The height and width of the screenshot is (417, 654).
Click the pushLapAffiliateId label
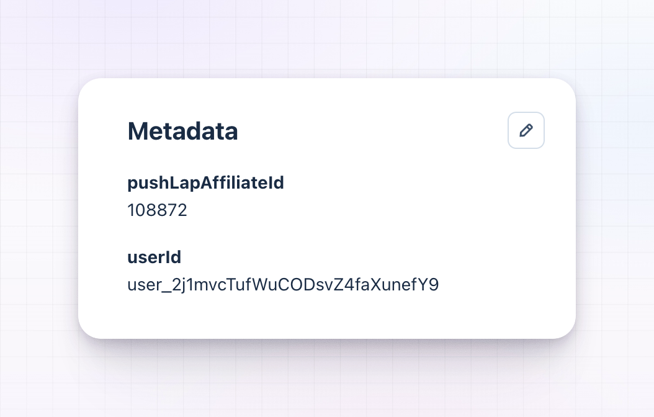click(x=205, y=183)
